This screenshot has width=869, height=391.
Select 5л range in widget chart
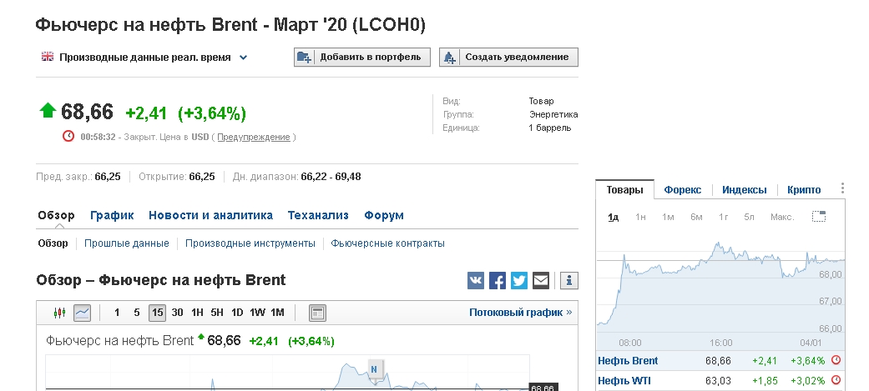pos(749,217)
